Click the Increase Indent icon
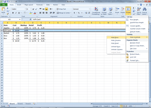 click(x=54, y=13)
